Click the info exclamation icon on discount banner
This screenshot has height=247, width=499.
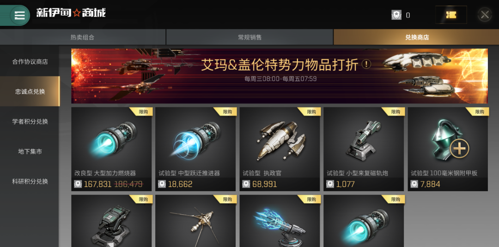click(366, 64)
